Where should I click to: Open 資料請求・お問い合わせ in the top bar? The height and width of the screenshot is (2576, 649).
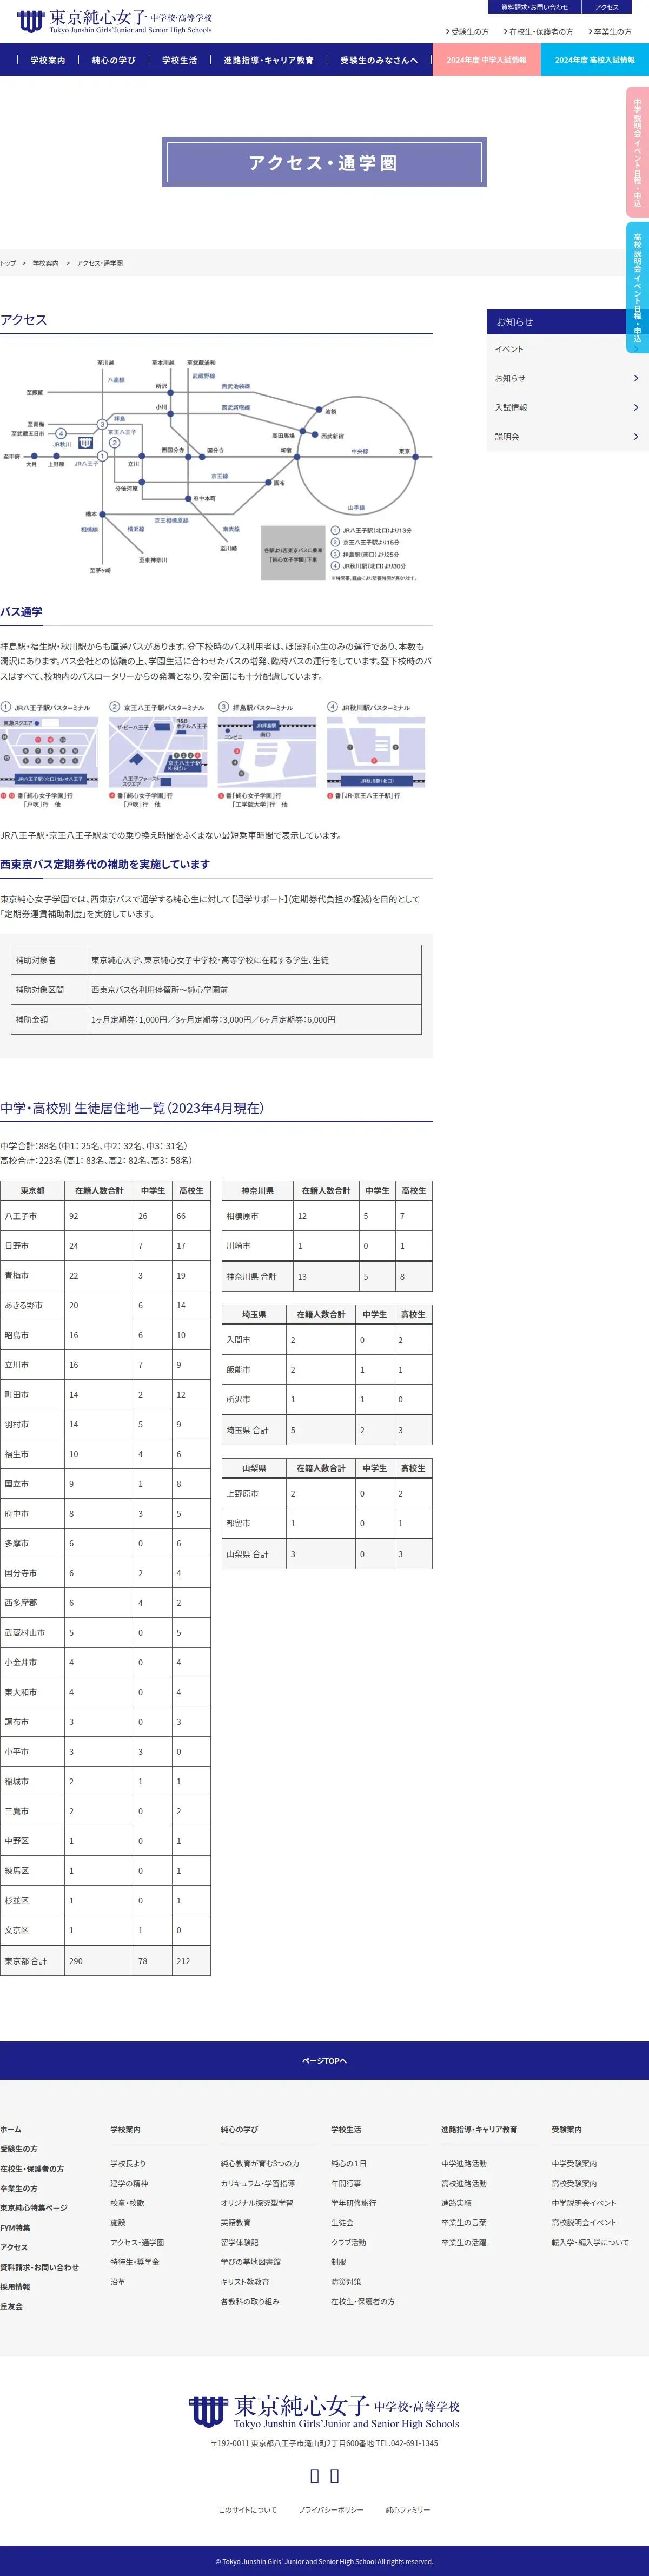pyautogui.click(x=534, y=7)
